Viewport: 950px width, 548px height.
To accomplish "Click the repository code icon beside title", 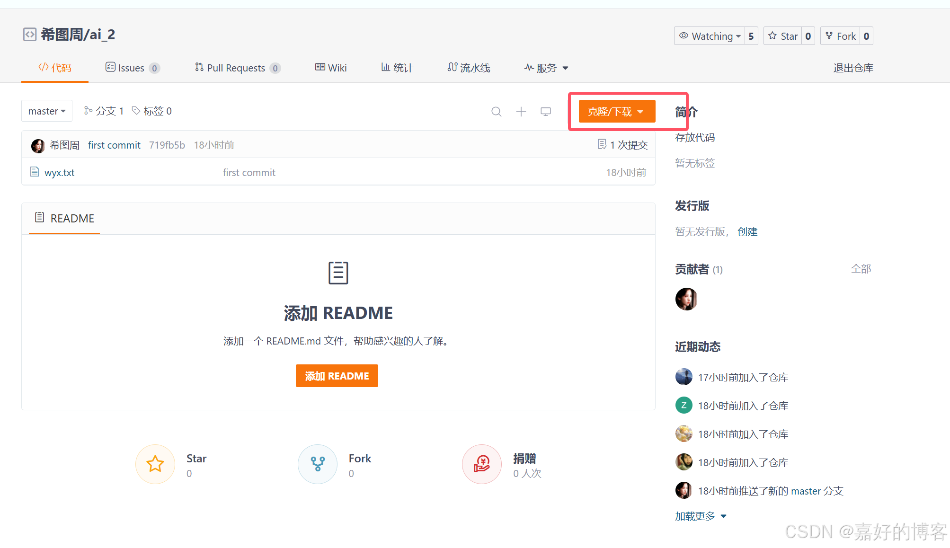I will 29,35.
